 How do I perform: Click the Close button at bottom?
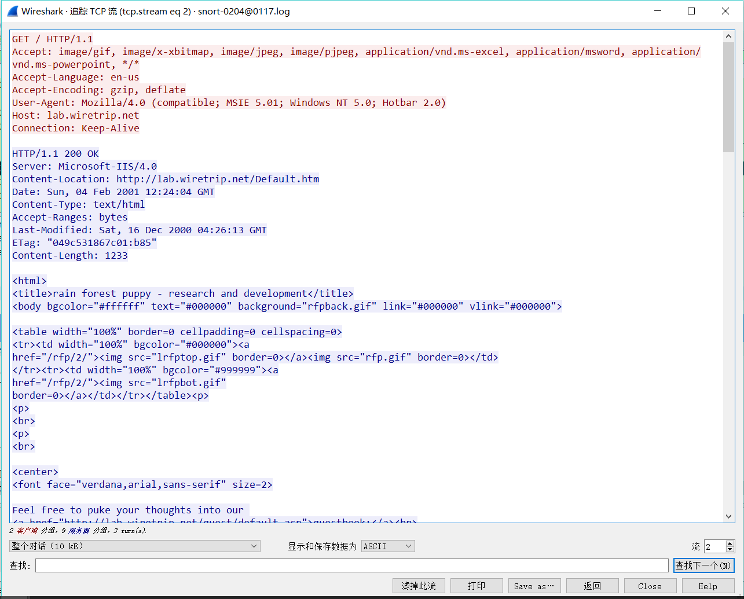point(650,586)
